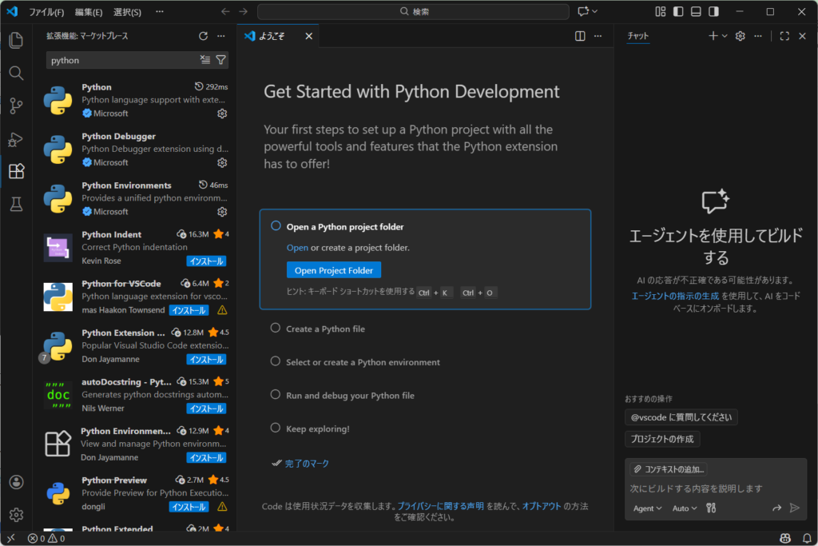Open the Explorer view in activity bar
818x546 pixels.
coord(16,40)
